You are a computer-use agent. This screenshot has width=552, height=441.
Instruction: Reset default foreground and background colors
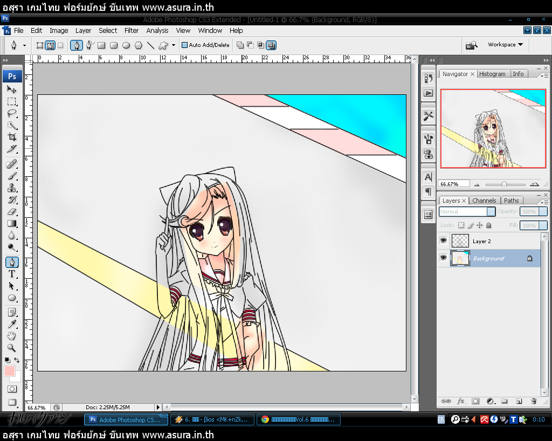point(7,360)
